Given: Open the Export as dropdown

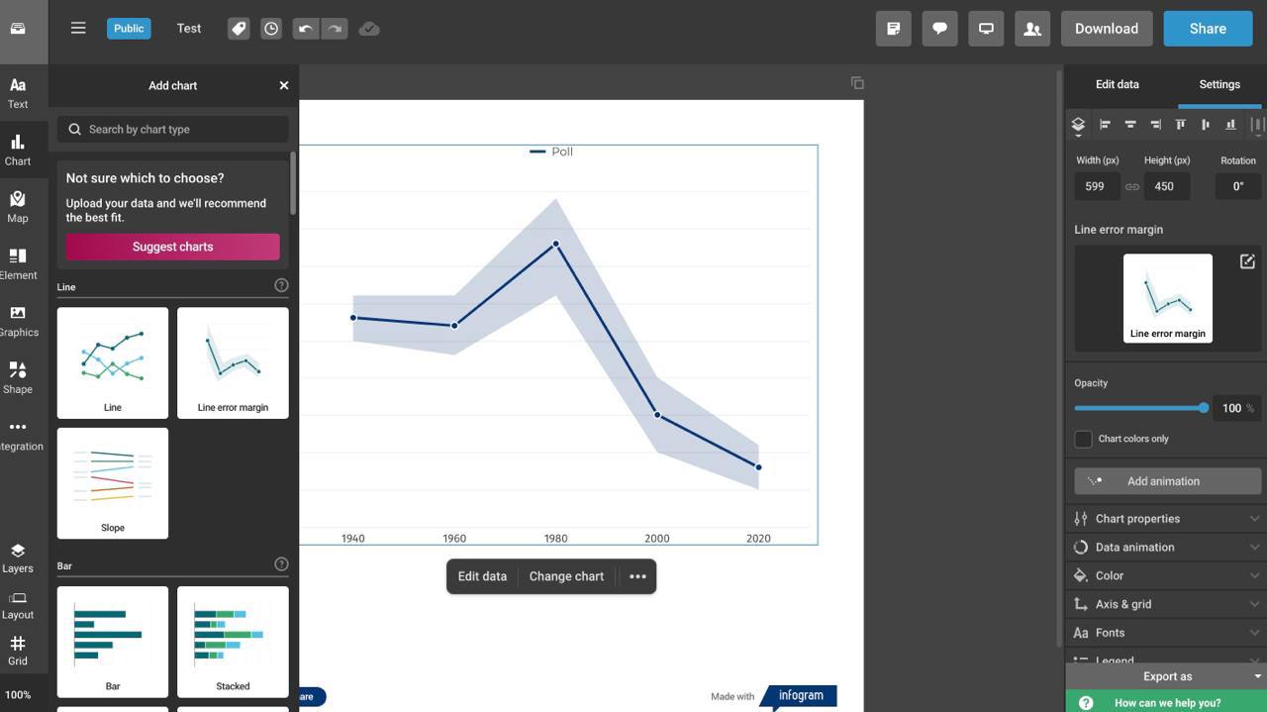Looking at the screenshot, I should tap(1167, 676).
